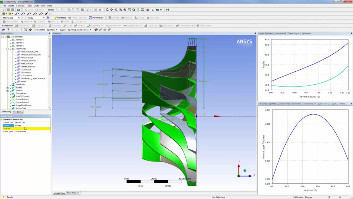The height and width of the screenshot is (199, 353).
Task: Select the Skin/Loft tool
Action: pyautogui.click(x=153, y=18)
